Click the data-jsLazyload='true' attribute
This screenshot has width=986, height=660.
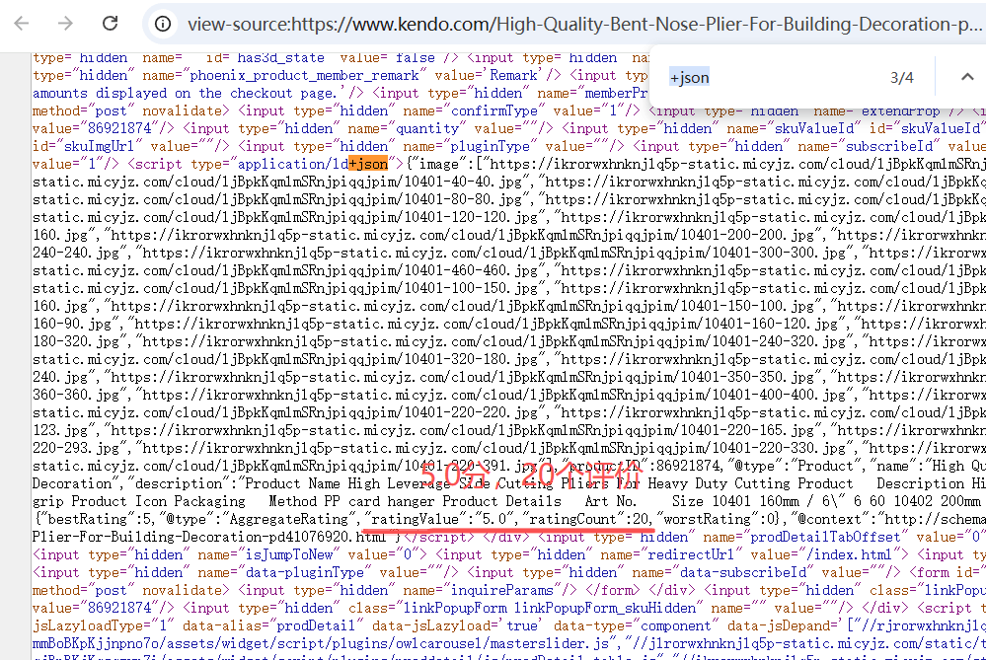coord(455,626)
